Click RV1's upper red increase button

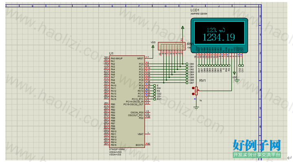[x=193, y=88]
